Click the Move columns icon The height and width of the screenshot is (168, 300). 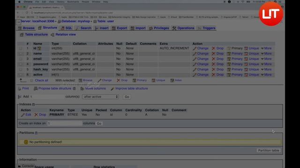tap(82, 89)
